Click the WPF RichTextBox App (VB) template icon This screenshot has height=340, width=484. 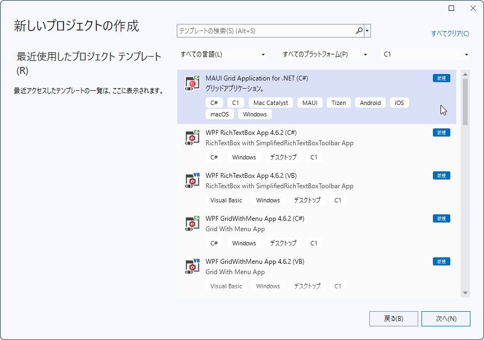click(193, 181)
